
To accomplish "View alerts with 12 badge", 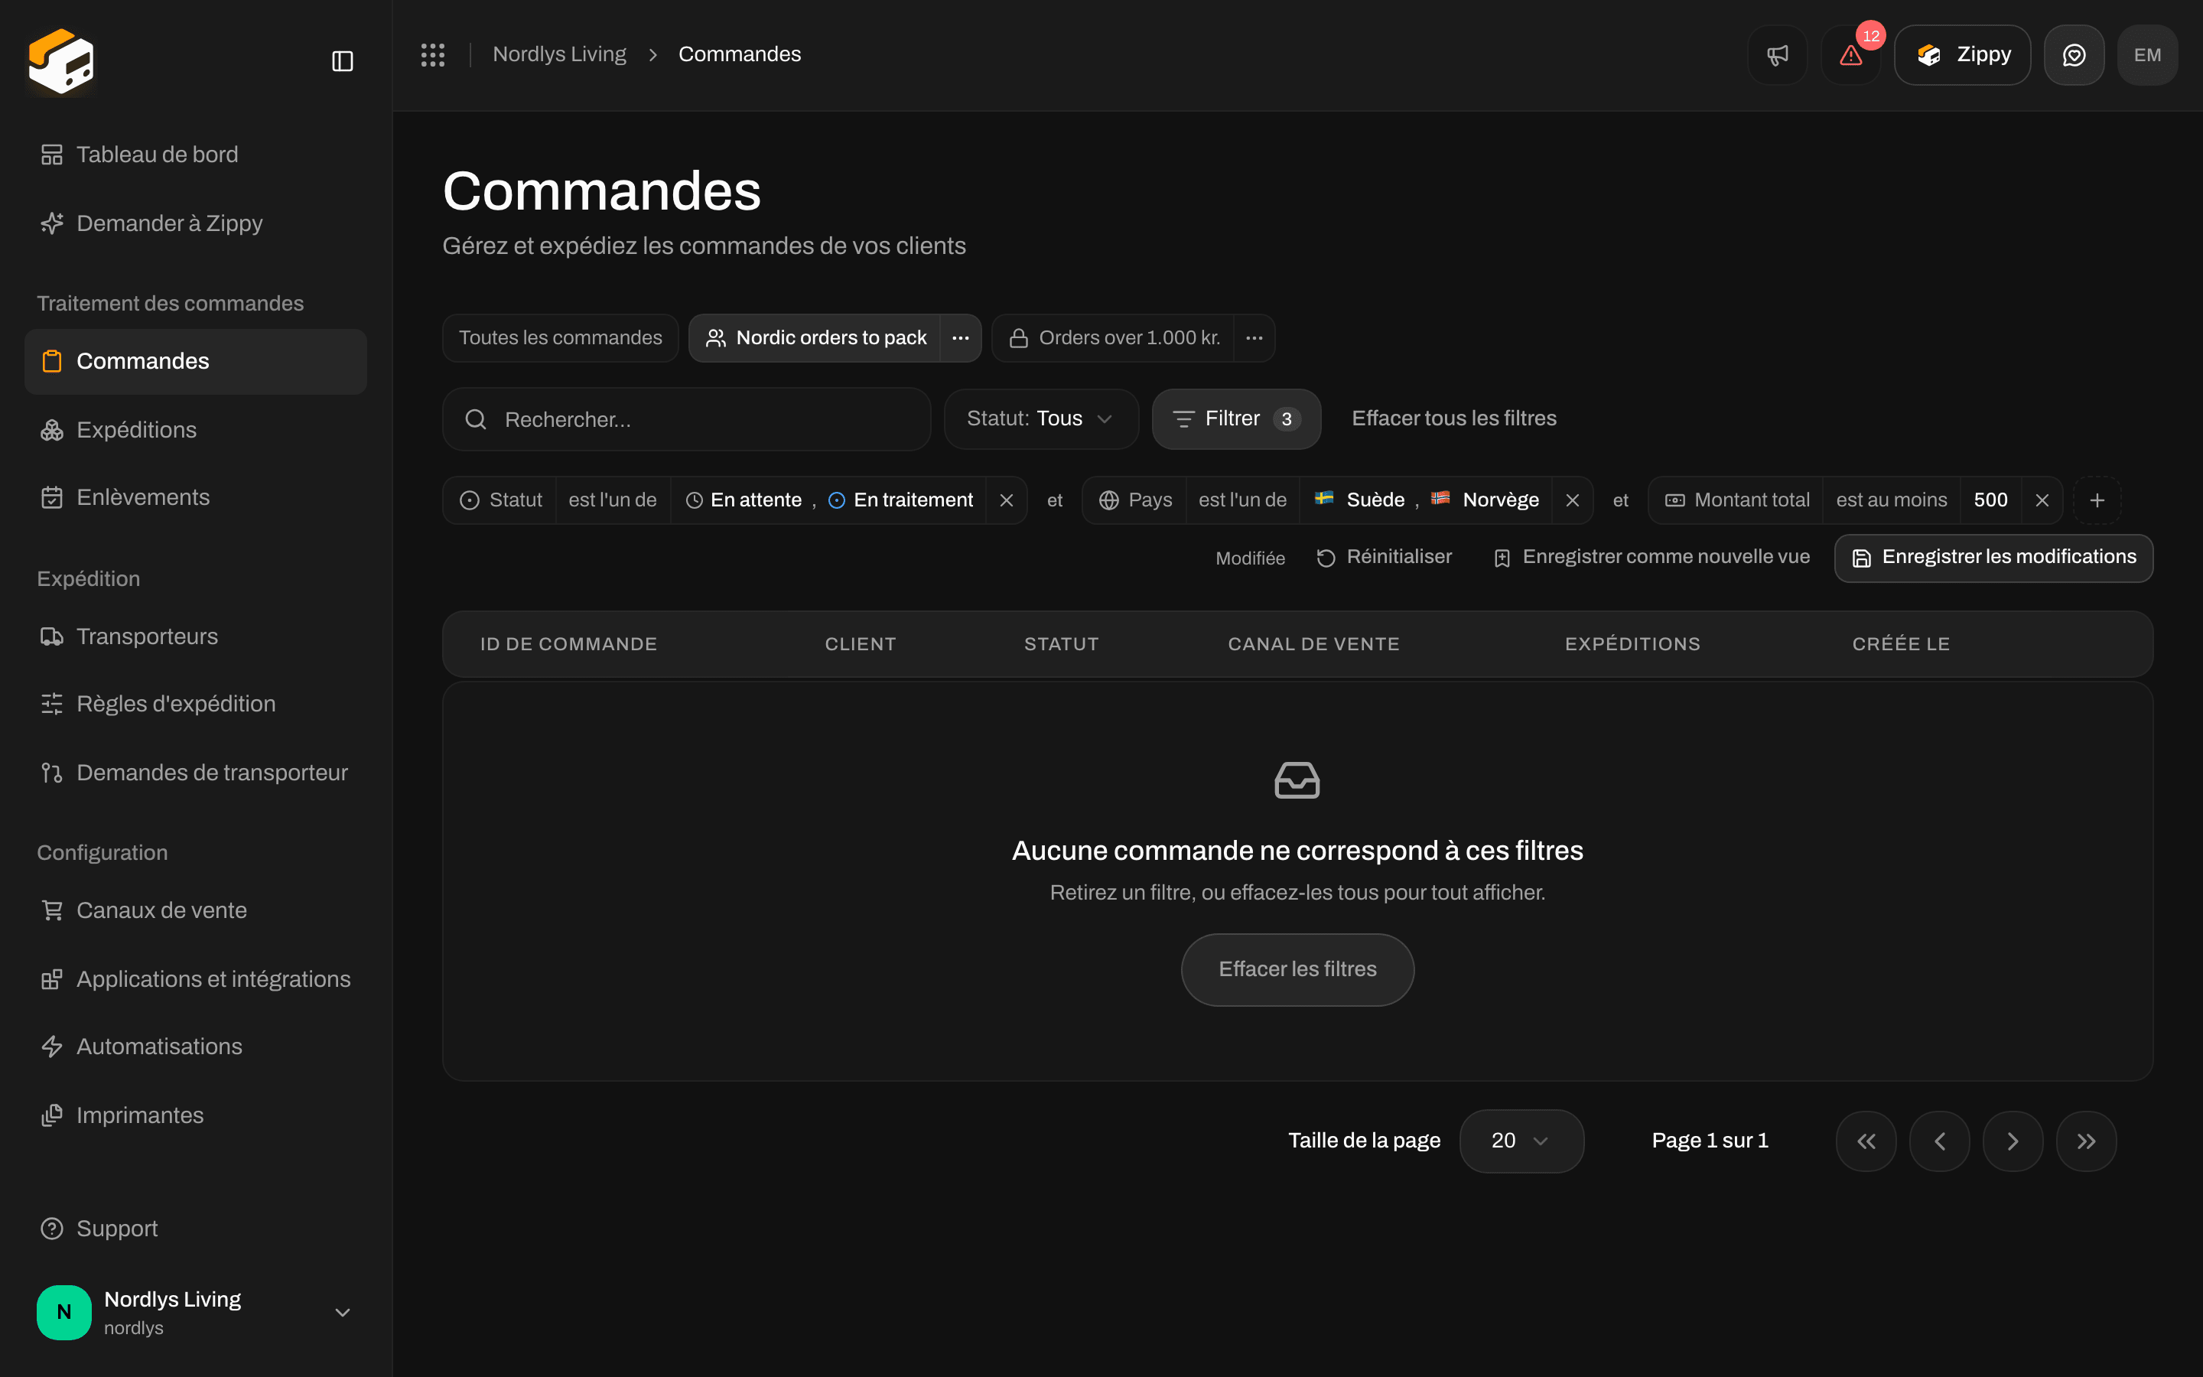I will [1850, 54].
